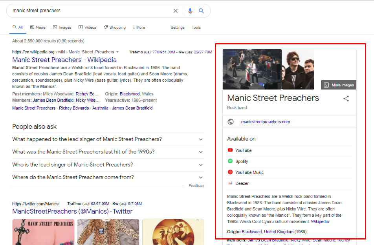Switch to the News tab

click(x=38, y=27)
